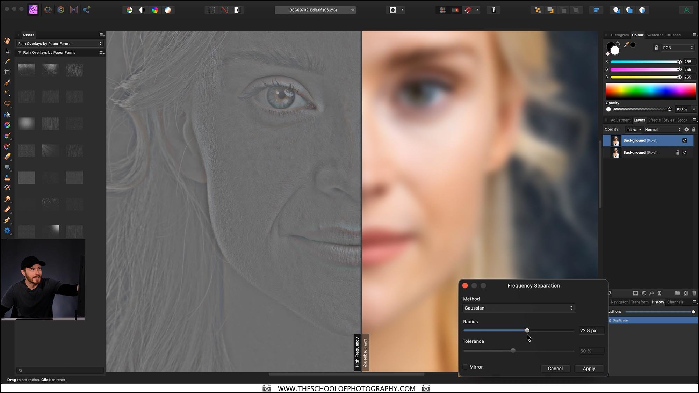
Task: Select the View (hand) tool
Action: (8, 41)
